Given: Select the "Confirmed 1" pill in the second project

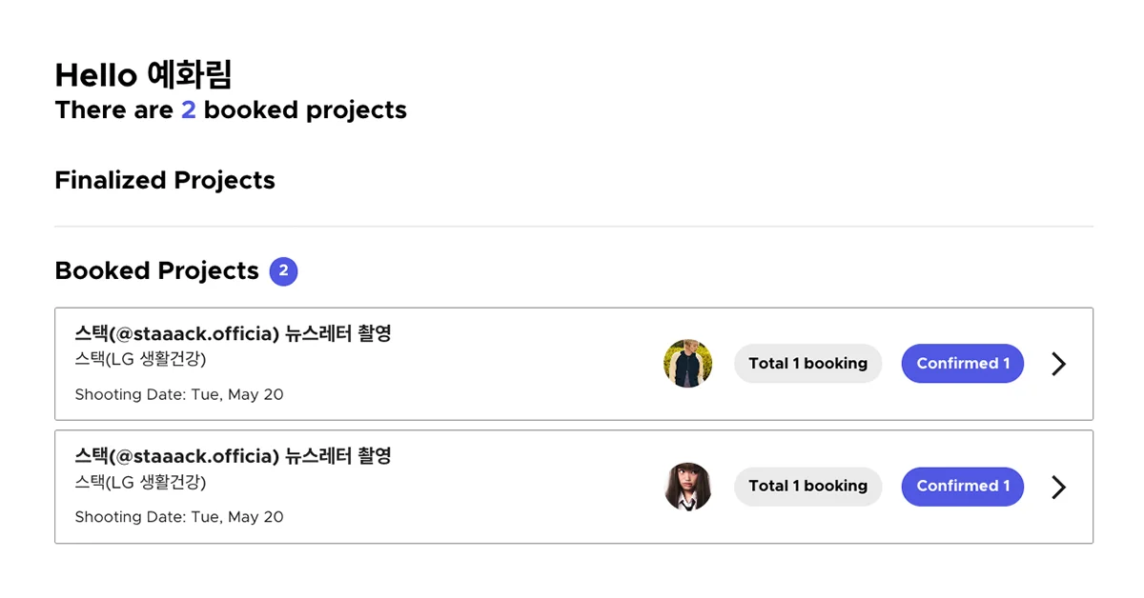Looking at the screenshot, I should [962, 487].
